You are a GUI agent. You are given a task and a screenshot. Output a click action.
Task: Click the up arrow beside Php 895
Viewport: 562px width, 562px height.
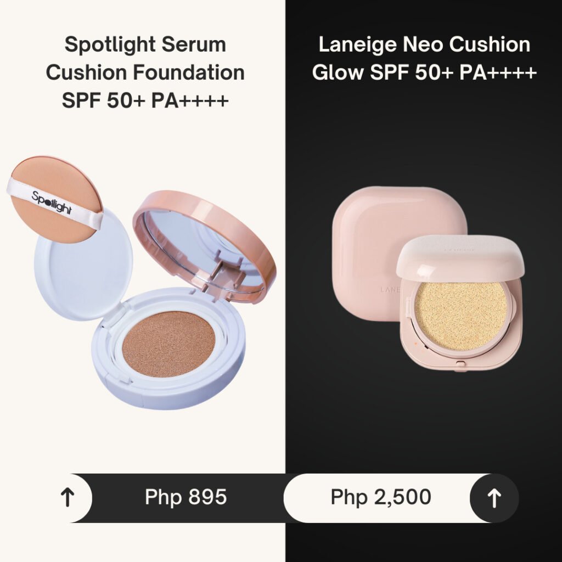68,498
